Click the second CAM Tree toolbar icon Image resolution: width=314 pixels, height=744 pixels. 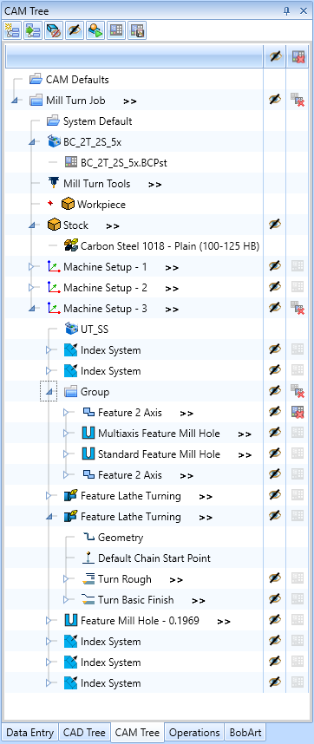coord(33,30)
